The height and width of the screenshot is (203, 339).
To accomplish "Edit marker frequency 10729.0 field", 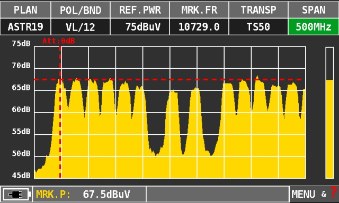I will [199, 27].
